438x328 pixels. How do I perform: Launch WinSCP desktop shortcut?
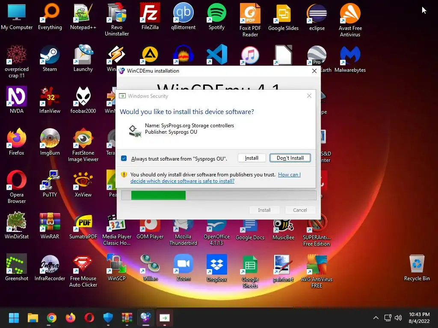pos(117,267)
